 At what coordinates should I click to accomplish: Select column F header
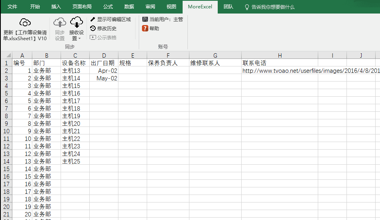point(168,55)
